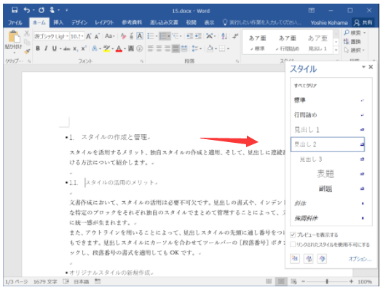Click the Grow Font icon

click(x=89, y=36)
